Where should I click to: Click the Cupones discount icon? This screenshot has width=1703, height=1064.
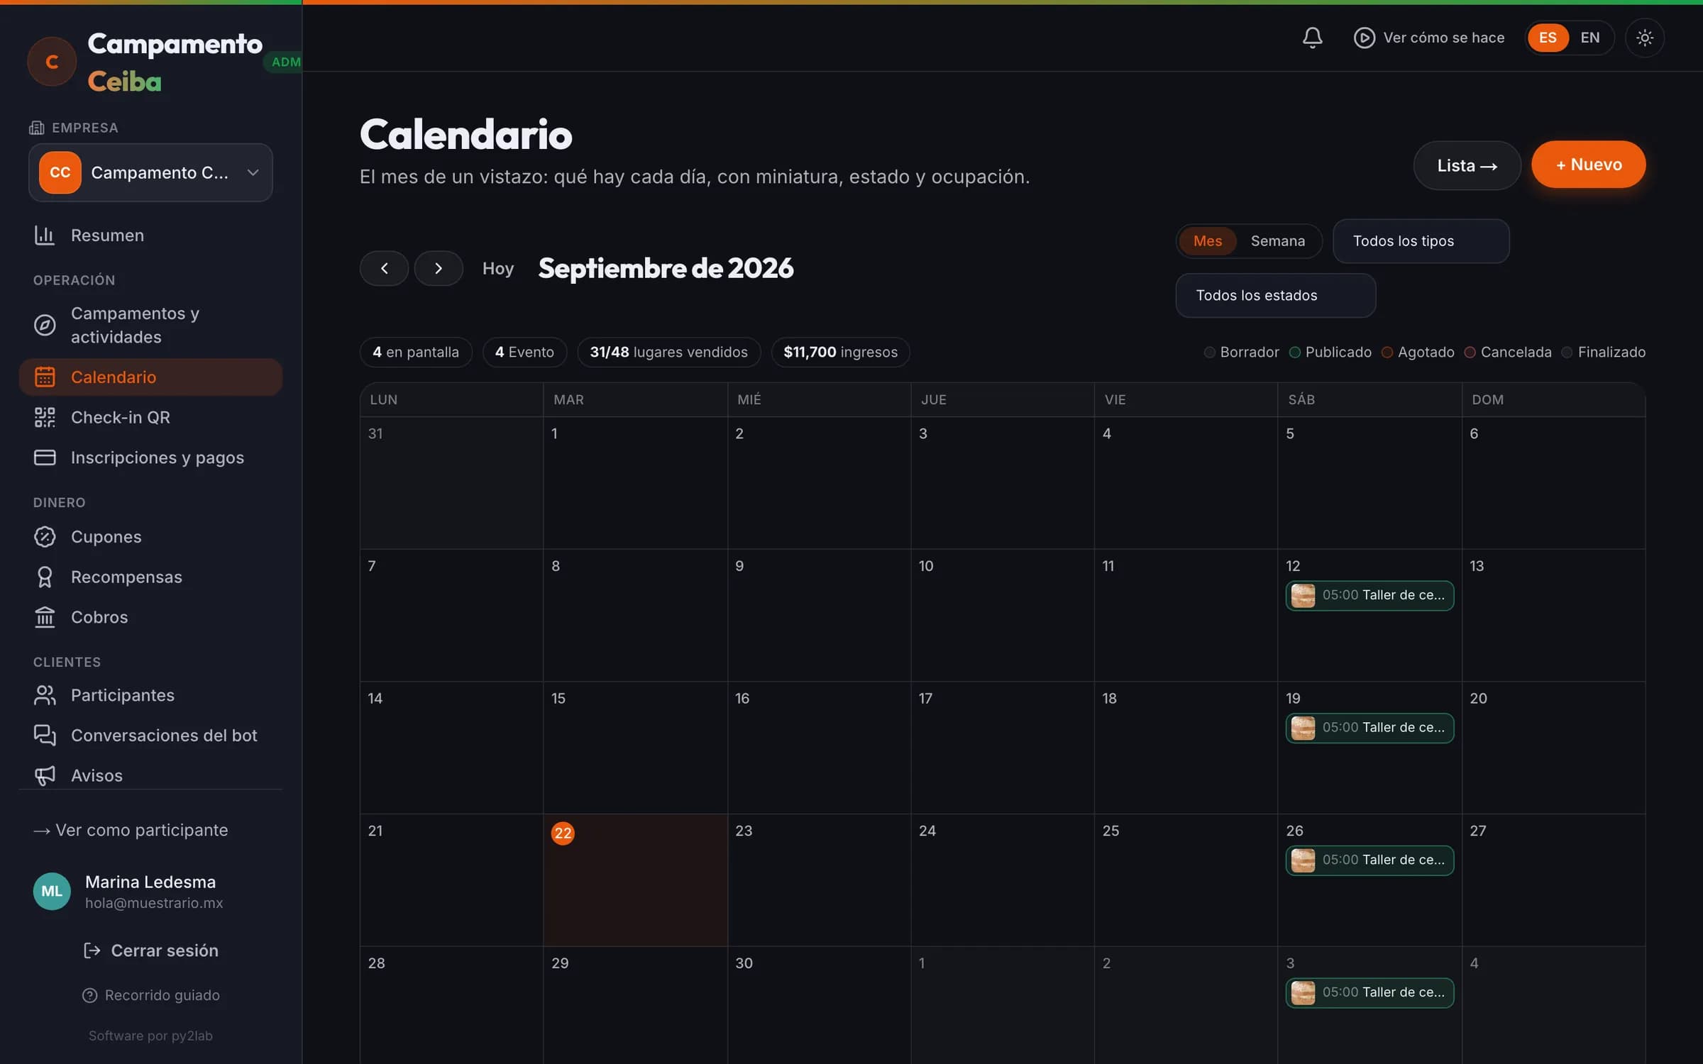tap(45, 537)
